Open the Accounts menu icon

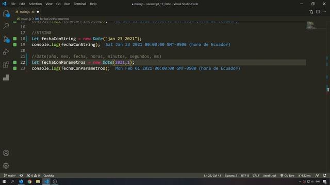(6, 153)
